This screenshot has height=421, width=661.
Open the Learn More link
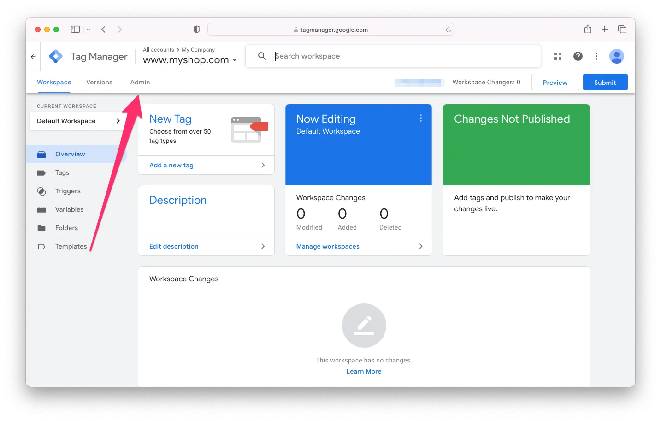364,371
